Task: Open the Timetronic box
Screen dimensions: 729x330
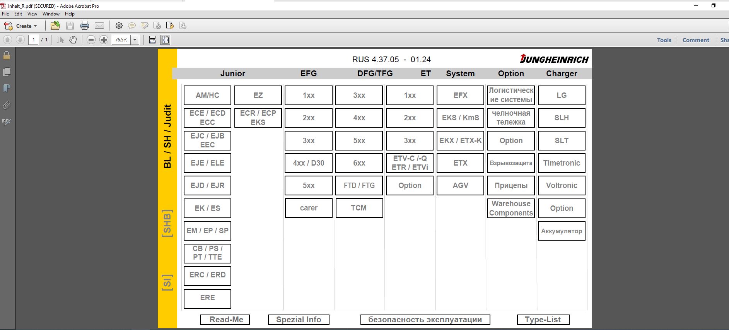Action: [562, 163]
